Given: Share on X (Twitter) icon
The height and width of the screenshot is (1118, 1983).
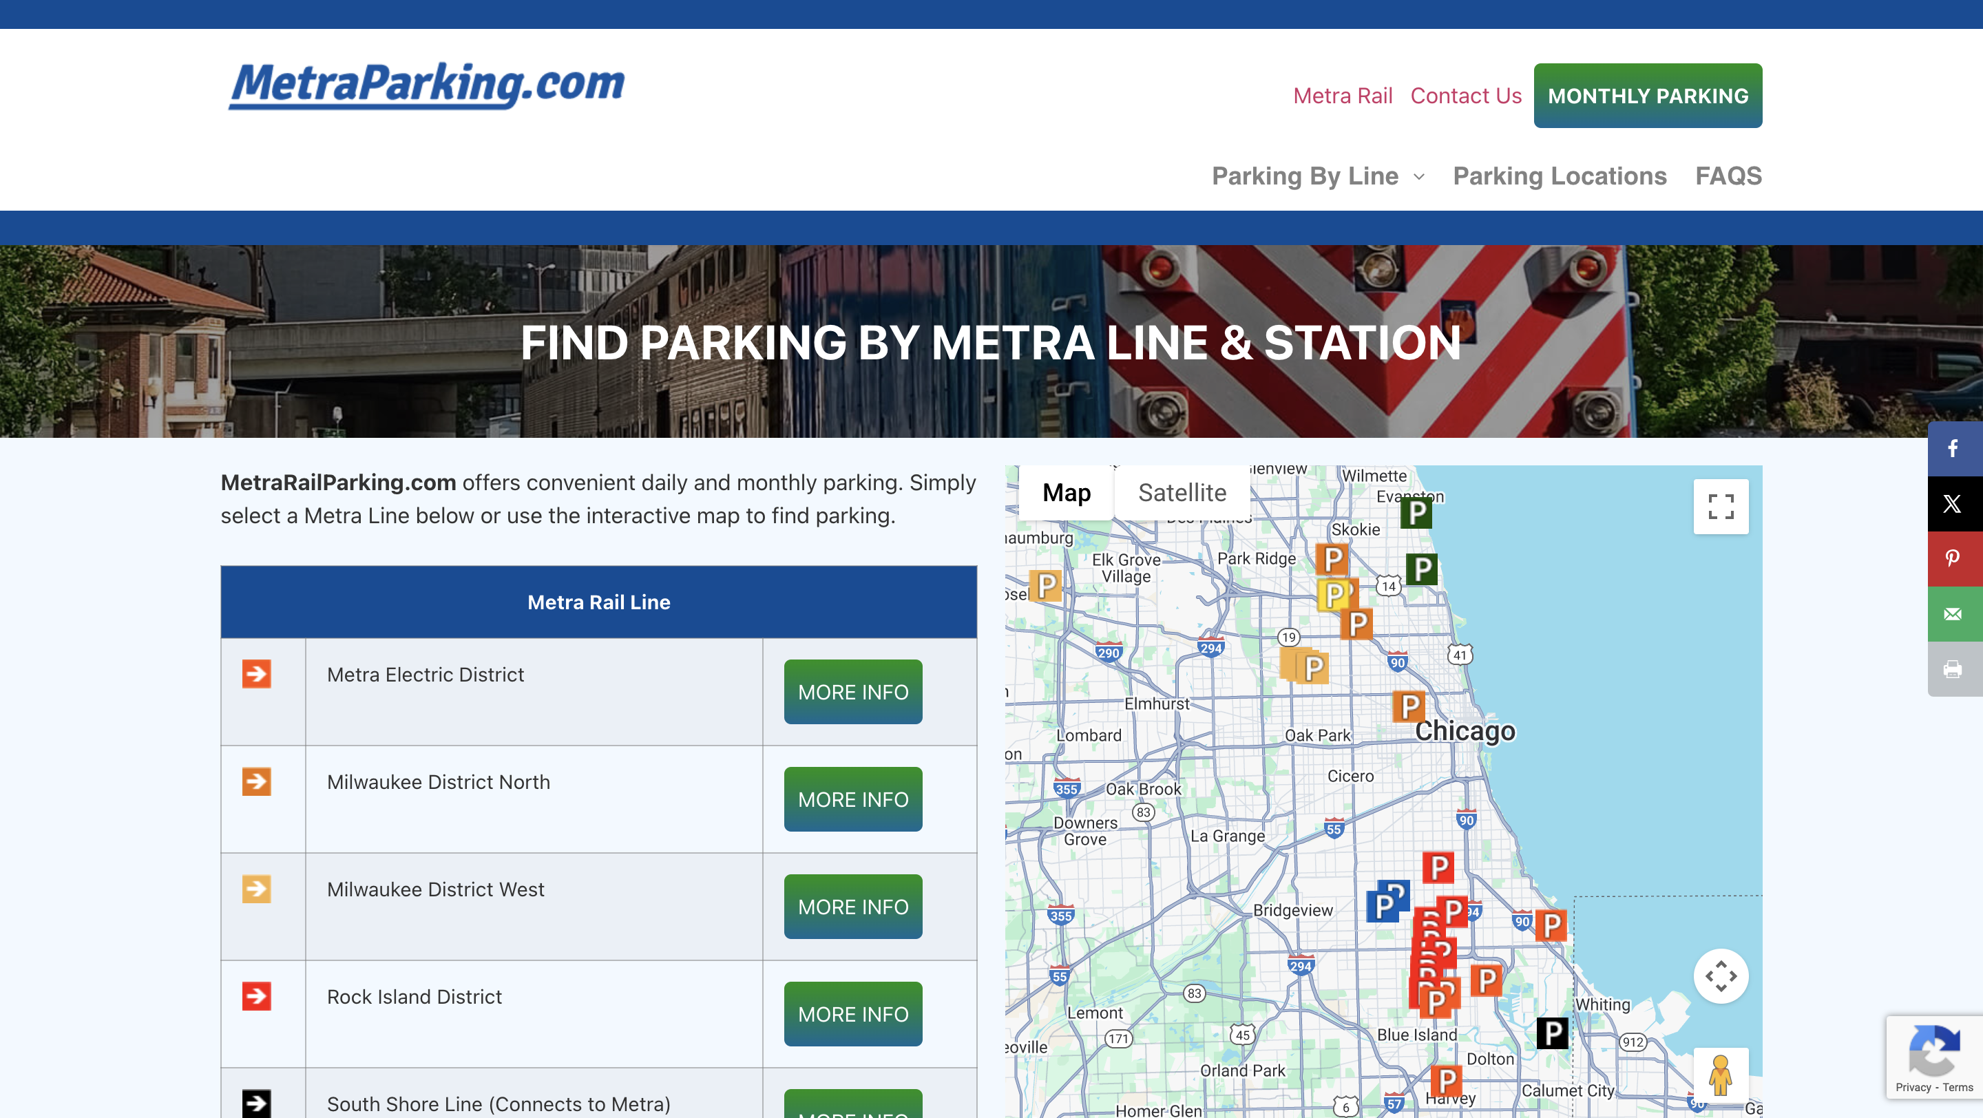Looking at the screenshot, I should [x=1953, y=504].
